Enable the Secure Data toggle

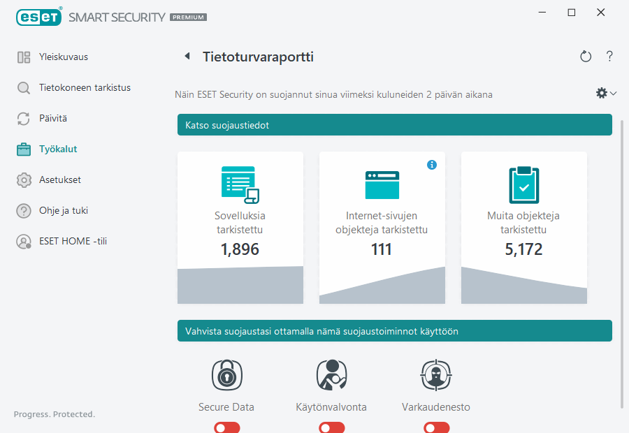click(x=226, y=427)
